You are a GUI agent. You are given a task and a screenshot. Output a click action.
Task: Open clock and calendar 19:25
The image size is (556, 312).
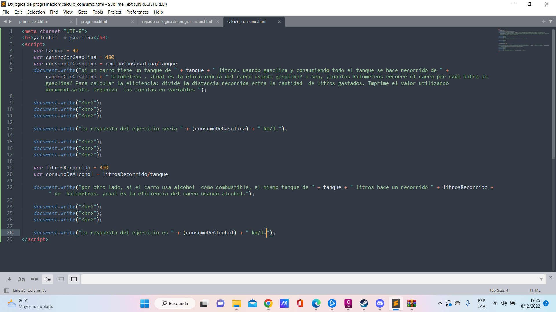point(530,303)
